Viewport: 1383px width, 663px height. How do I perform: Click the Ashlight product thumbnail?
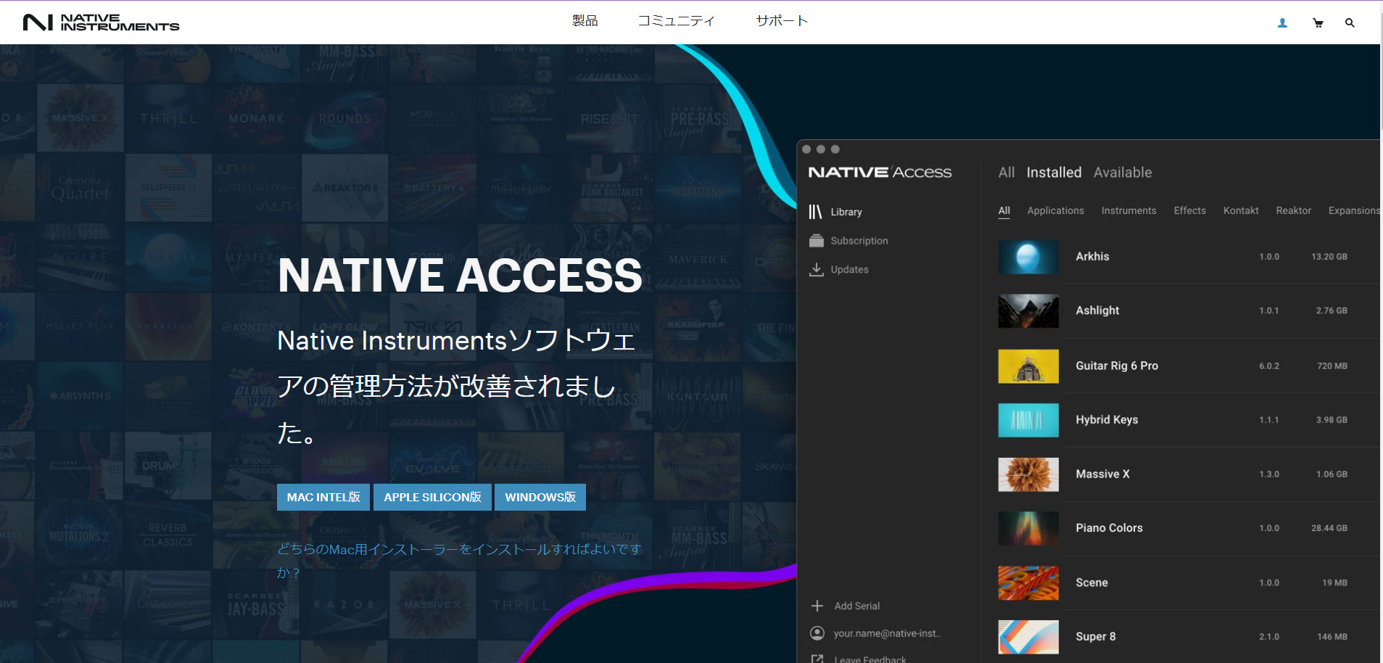click(x=1028, y=310)
